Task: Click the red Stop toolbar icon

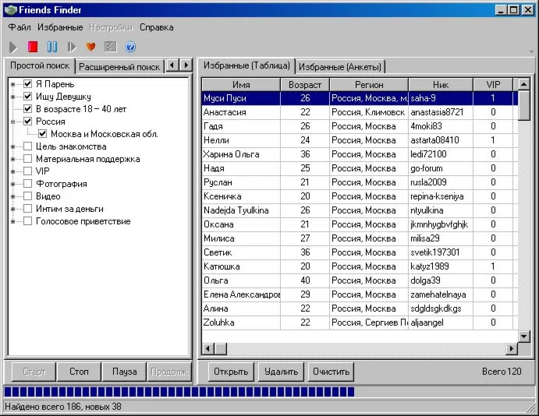Action: [x=33, y=47]
